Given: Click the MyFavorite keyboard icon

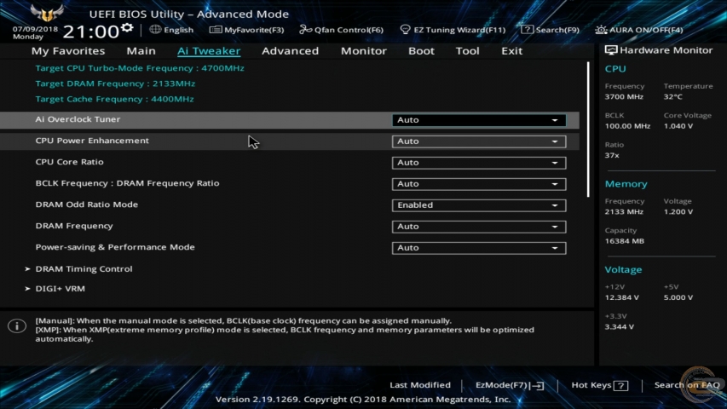Looking at the screenshot, I should [x=215, y=30].
